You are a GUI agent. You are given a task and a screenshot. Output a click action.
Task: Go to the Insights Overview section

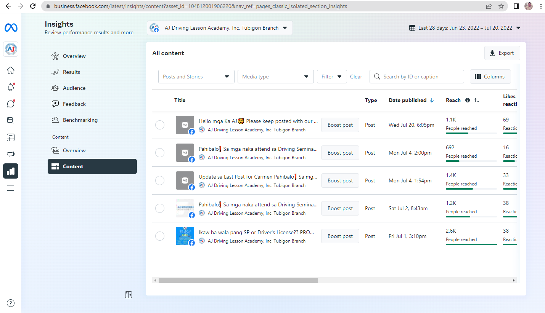coord(92,56)
